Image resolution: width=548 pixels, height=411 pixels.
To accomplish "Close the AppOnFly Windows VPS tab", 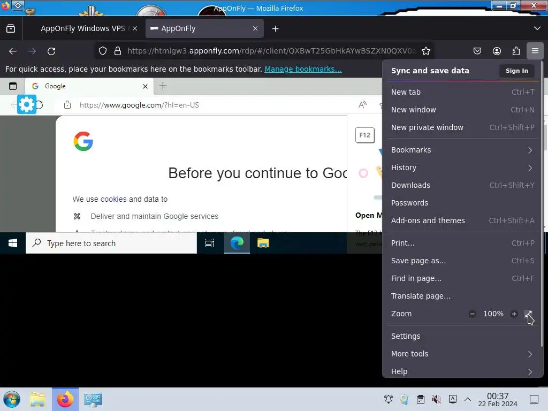I will tap(135, 29).
